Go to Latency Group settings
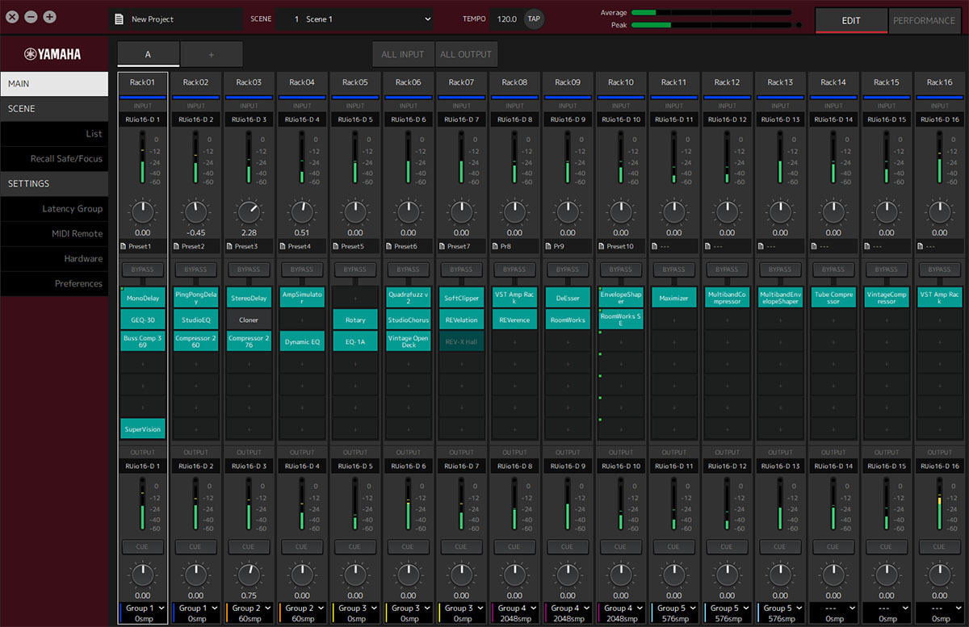Image resolution: width=969 pixels, height=627 pixels. tap(54, 209)
